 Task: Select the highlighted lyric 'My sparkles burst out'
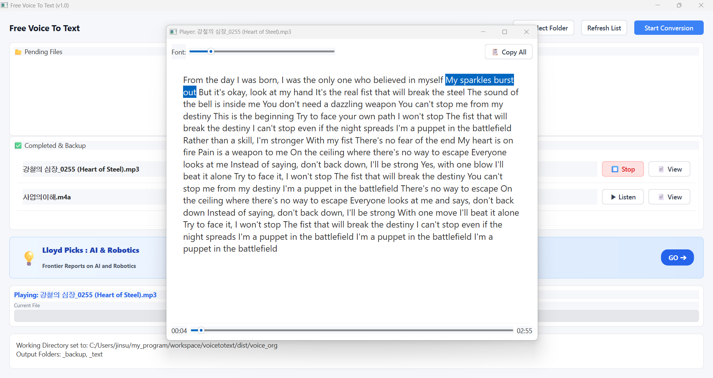pyautogui.click(x=479, y=80)
